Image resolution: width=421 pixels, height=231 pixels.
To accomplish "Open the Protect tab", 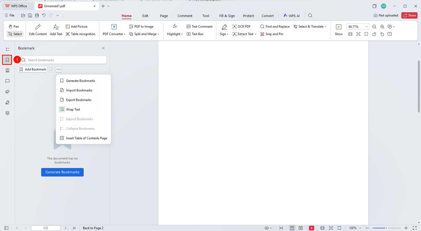I will [x=248, y=16].
